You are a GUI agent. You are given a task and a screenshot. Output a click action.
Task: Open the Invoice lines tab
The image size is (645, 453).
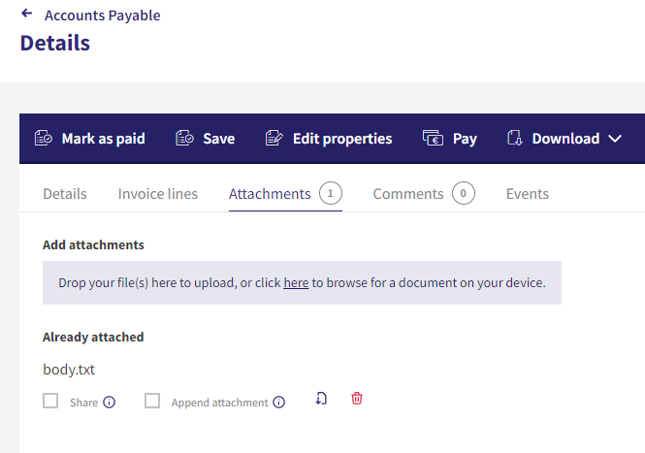(158, 194)
